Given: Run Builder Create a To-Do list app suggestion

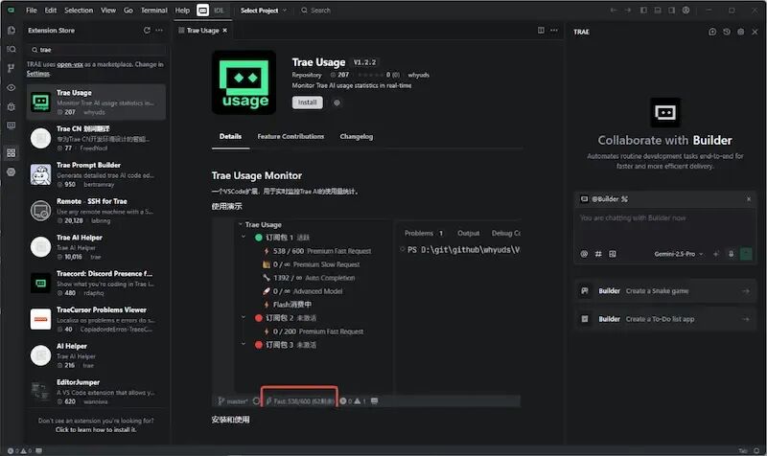Looking at the screenshot, I should [665, 319].
